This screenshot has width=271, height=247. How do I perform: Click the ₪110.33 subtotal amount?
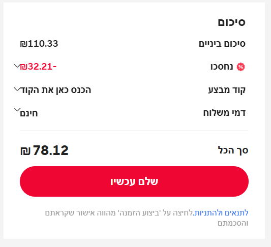[39, 44]
